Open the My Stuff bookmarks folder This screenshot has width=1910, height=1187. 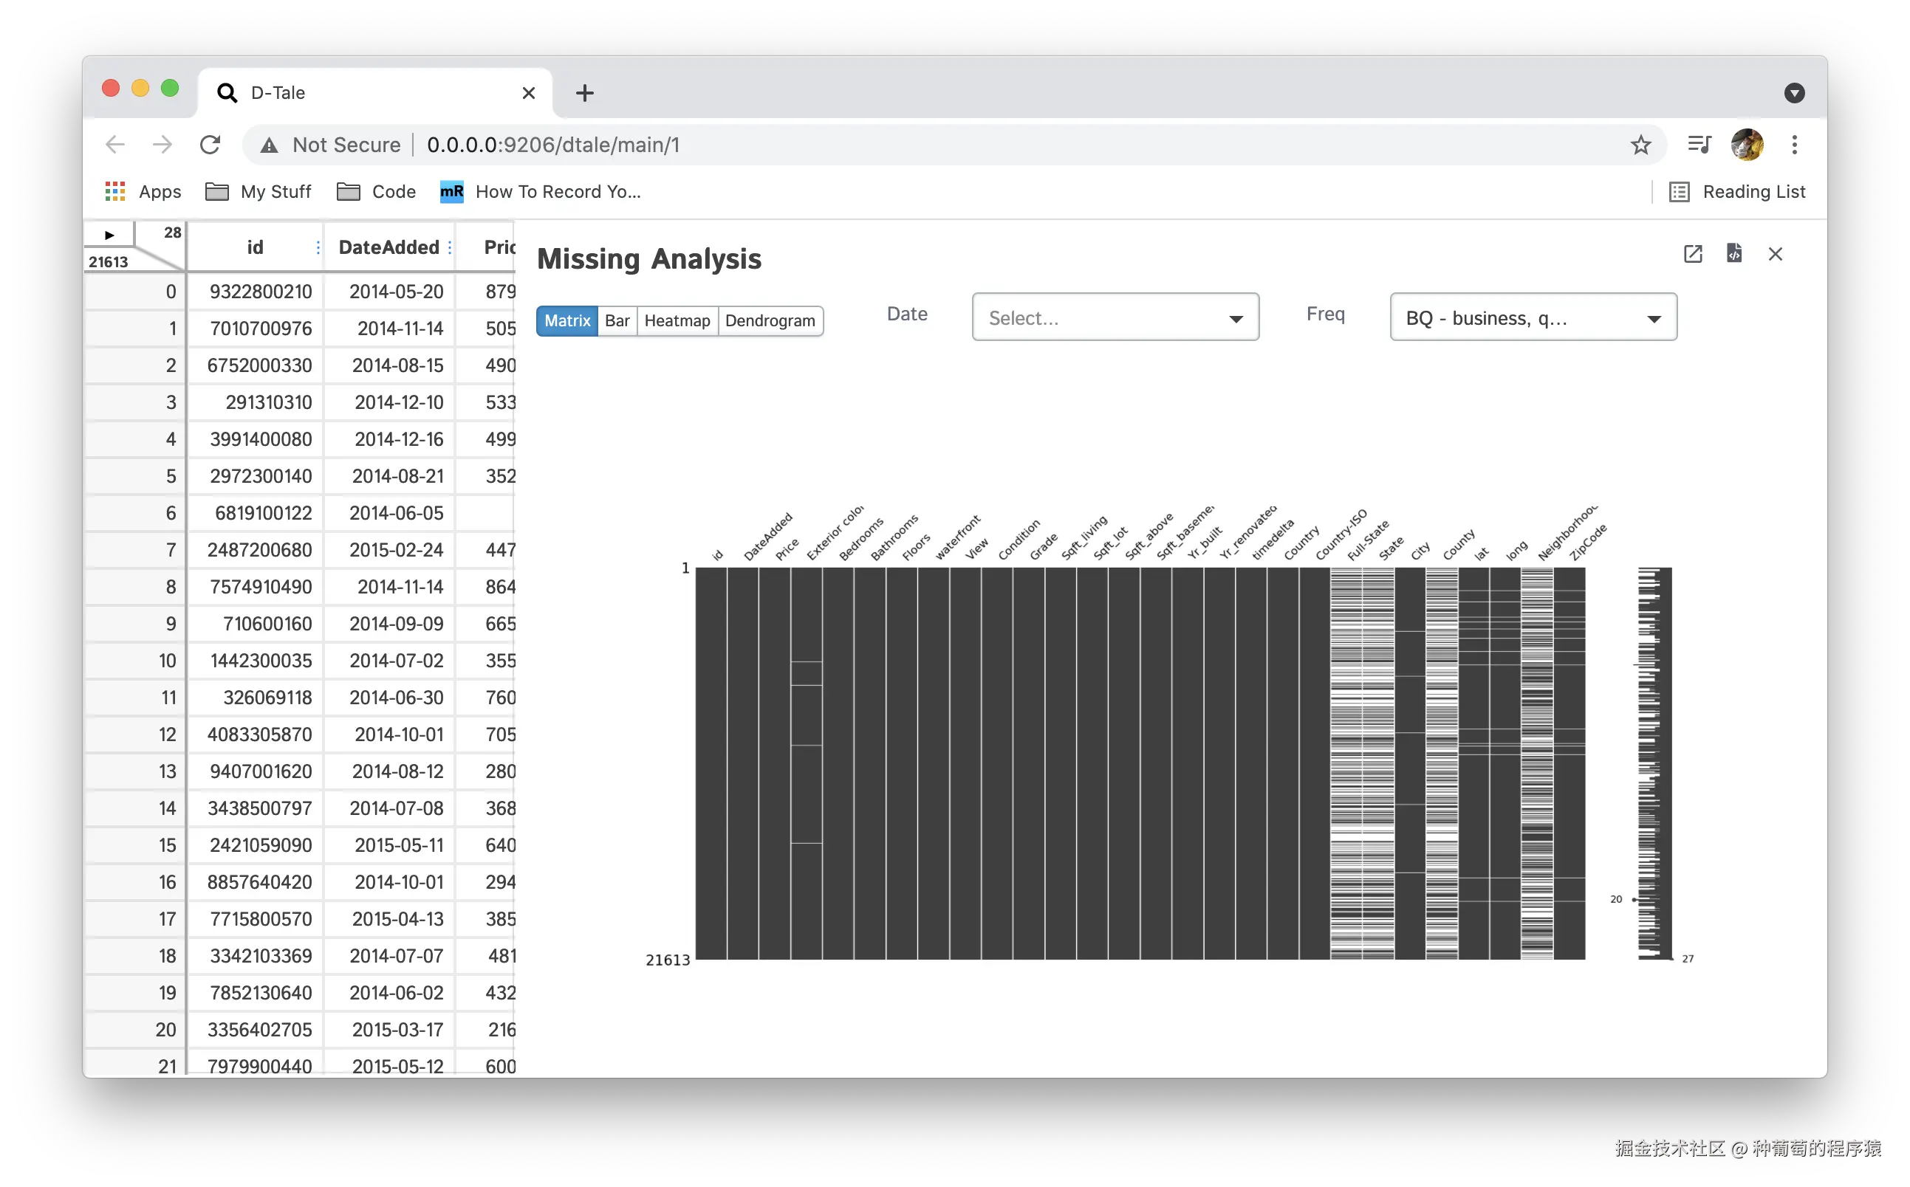point(259,191)
